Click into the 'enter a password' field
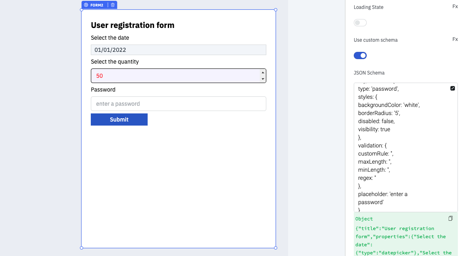 [178, 104]
